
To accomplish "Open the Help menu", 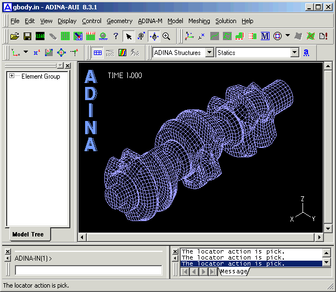I will [x=248, y=21].
